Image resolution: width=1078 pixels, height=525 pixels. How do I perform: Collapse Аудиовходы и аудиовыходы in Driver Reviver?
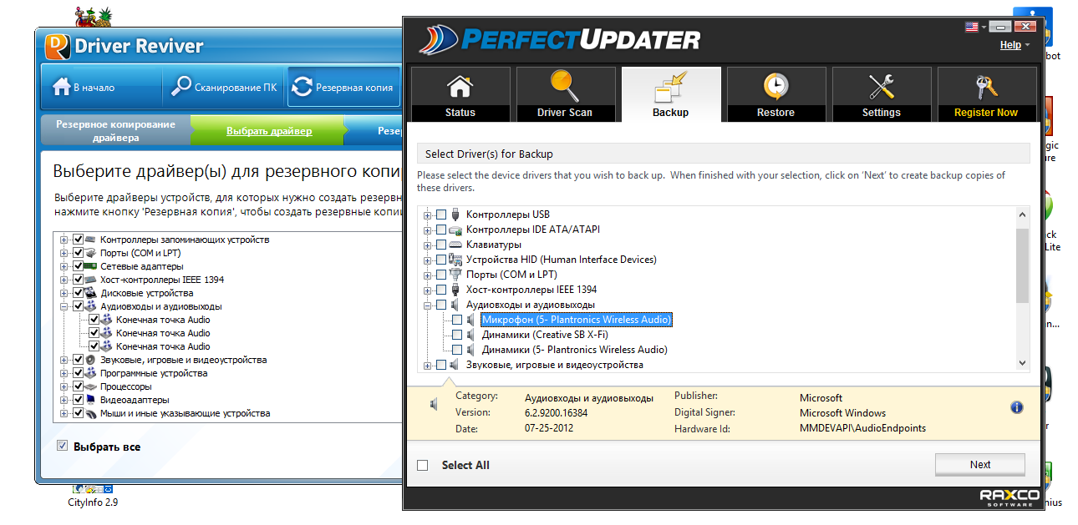64,306
